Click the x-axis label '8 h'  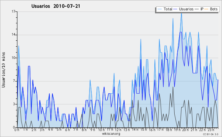84,130
